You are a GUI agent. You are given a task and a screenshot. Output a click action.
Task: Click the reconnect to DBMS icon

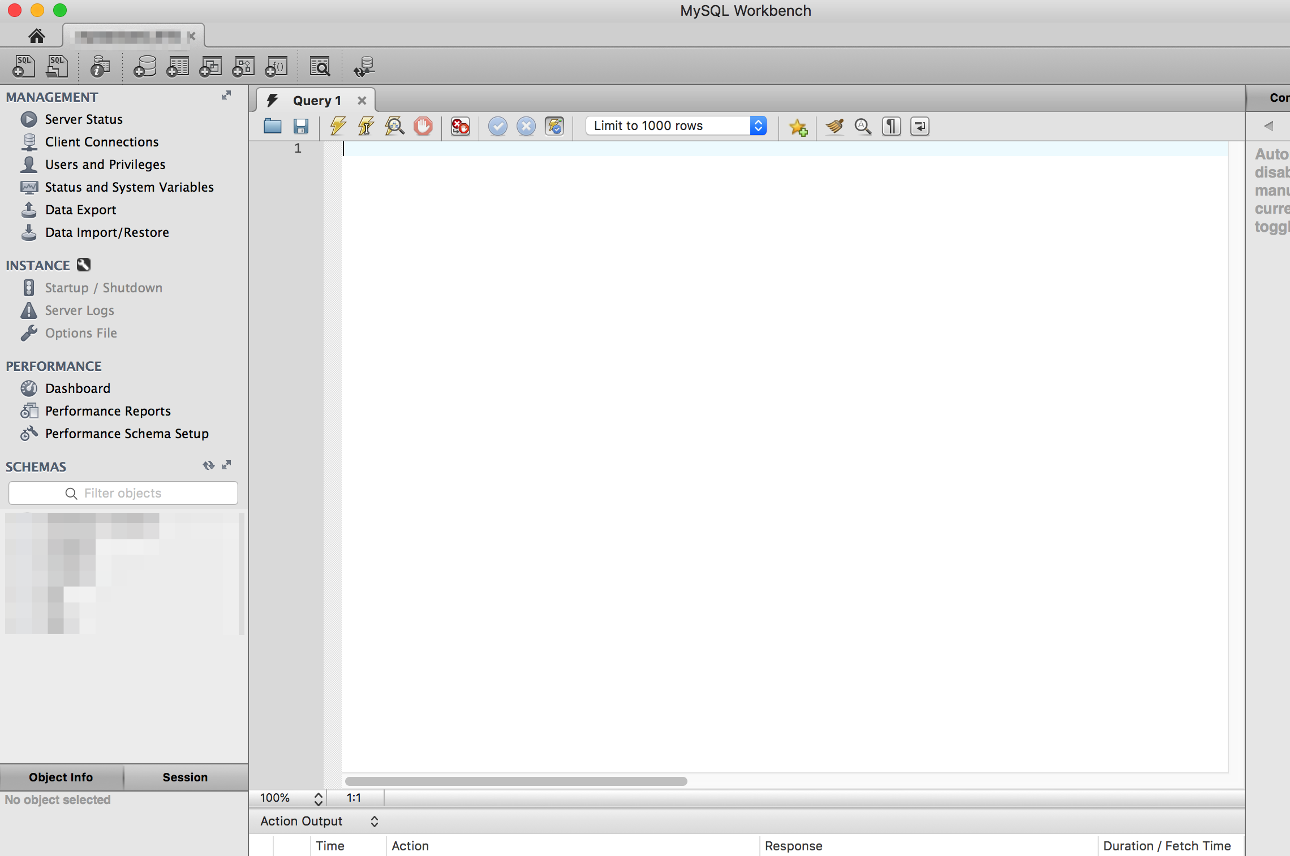click(x=364, y=67)
